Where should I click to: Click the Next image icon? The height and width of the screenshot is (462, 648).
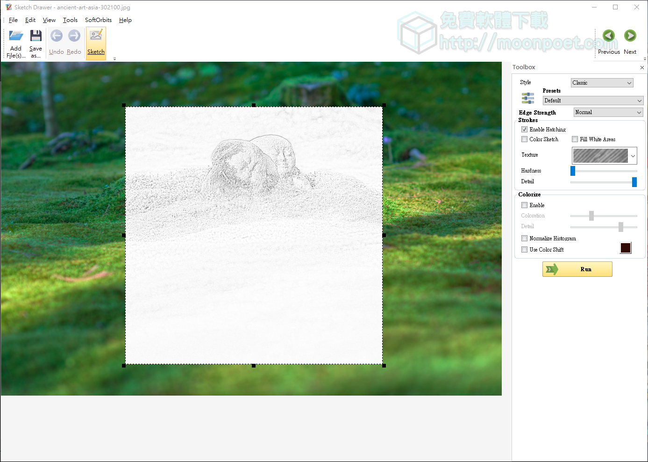[x=630, y=36]
